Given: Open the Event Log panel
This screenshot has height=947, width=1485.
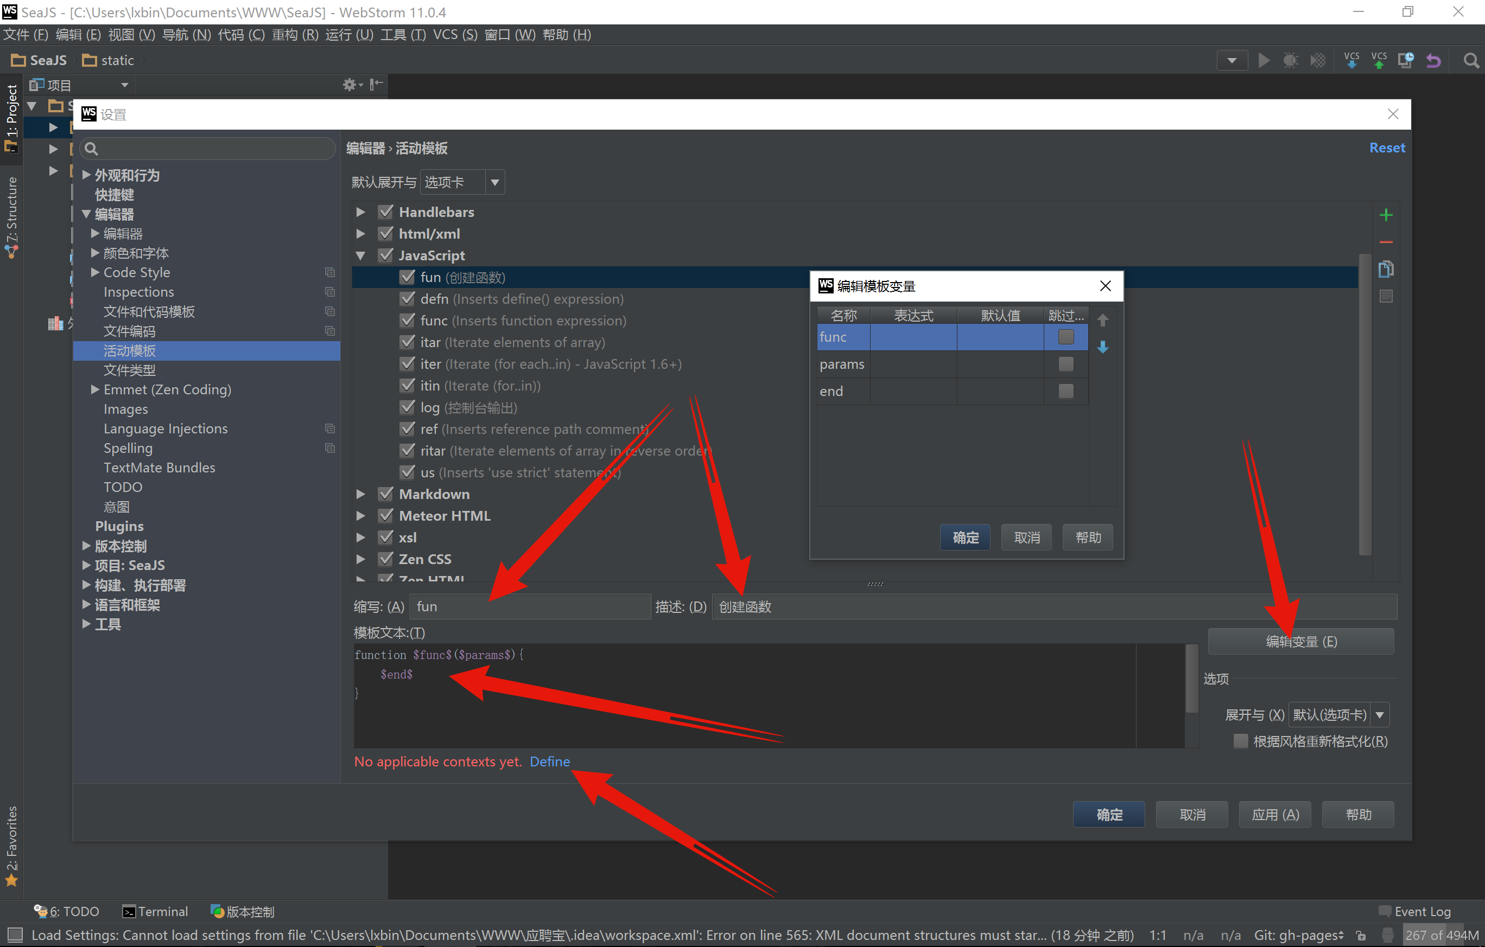Looking at the screenshot, I should 1414,911.
